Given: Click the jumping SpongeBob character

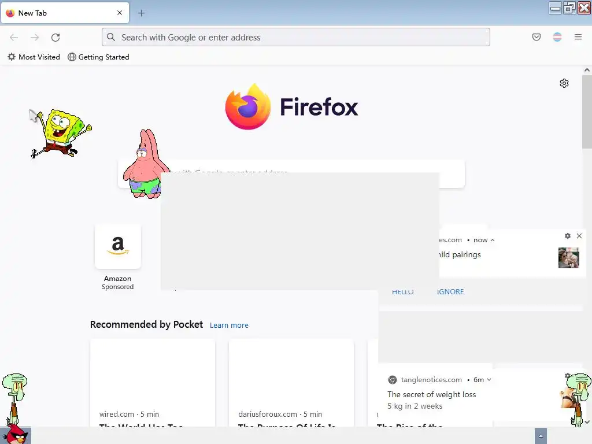Looking at the screenshot, I should 61,134.
